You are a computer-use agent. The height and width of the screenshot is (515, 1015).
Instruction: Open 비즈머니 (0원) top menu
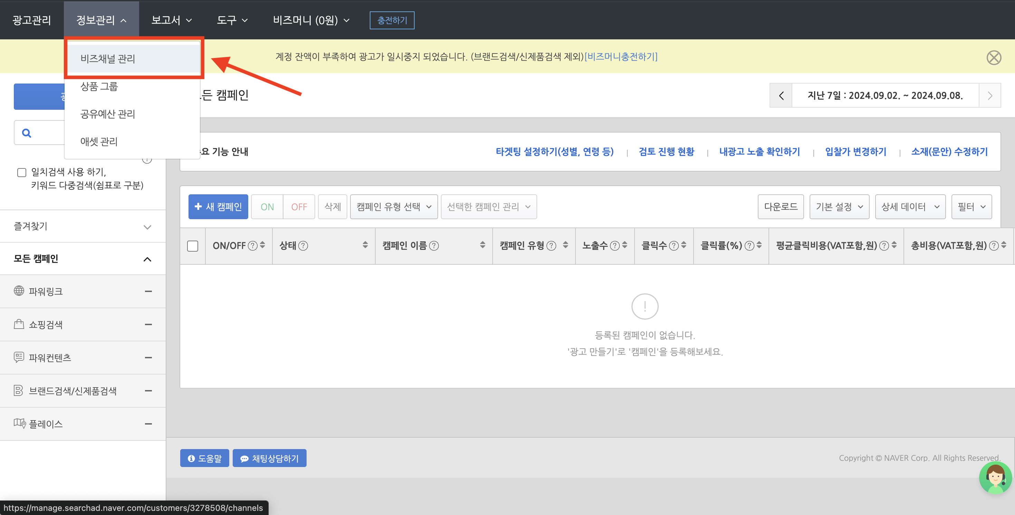pyautogui.click(x=311, y=20)
